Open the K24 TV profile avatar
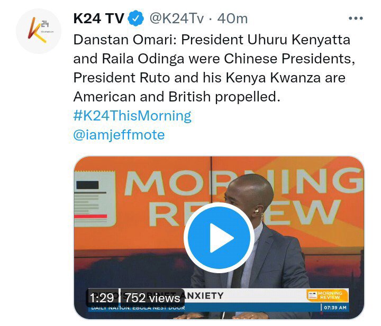This screenshot has width=381, height=326. tap(39, 31)
